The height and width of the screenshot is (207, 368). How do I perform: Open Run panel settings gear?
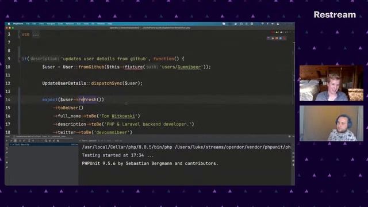pos(289,136)
